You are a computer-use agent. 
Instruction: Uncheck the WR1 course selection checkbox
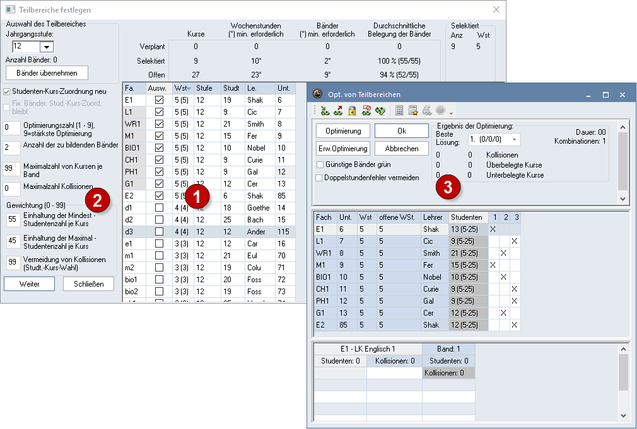tap(159, 124)
